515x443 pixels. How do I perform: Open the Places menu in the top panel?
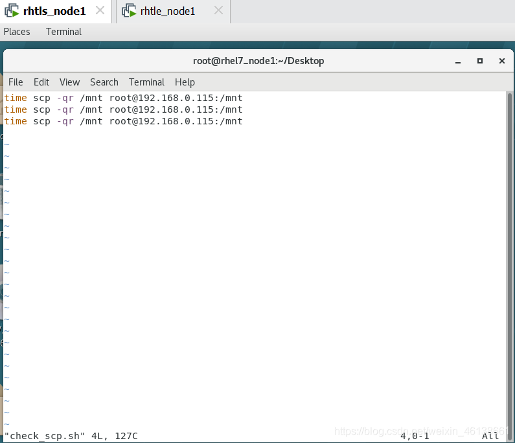(x=17, y=32)
